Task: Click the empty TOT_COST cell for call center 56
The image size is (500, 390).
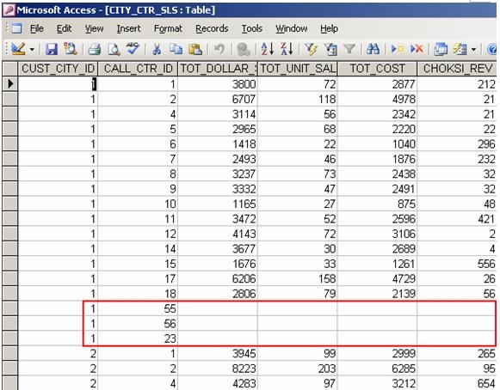Action: coord(377,324)
